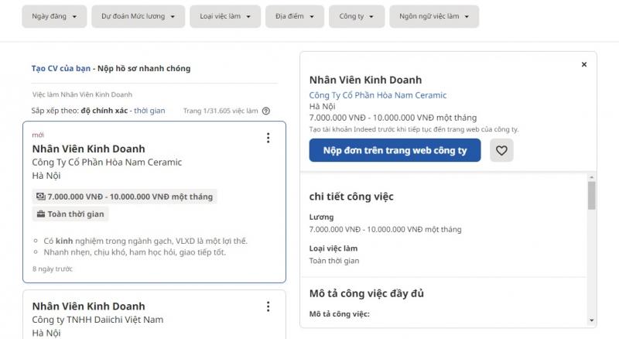Open Công Ty Cổ Phần Hòa Nam Ceramic company link
619x339 pixels.
pyautogui.click(x=378, y=95)
